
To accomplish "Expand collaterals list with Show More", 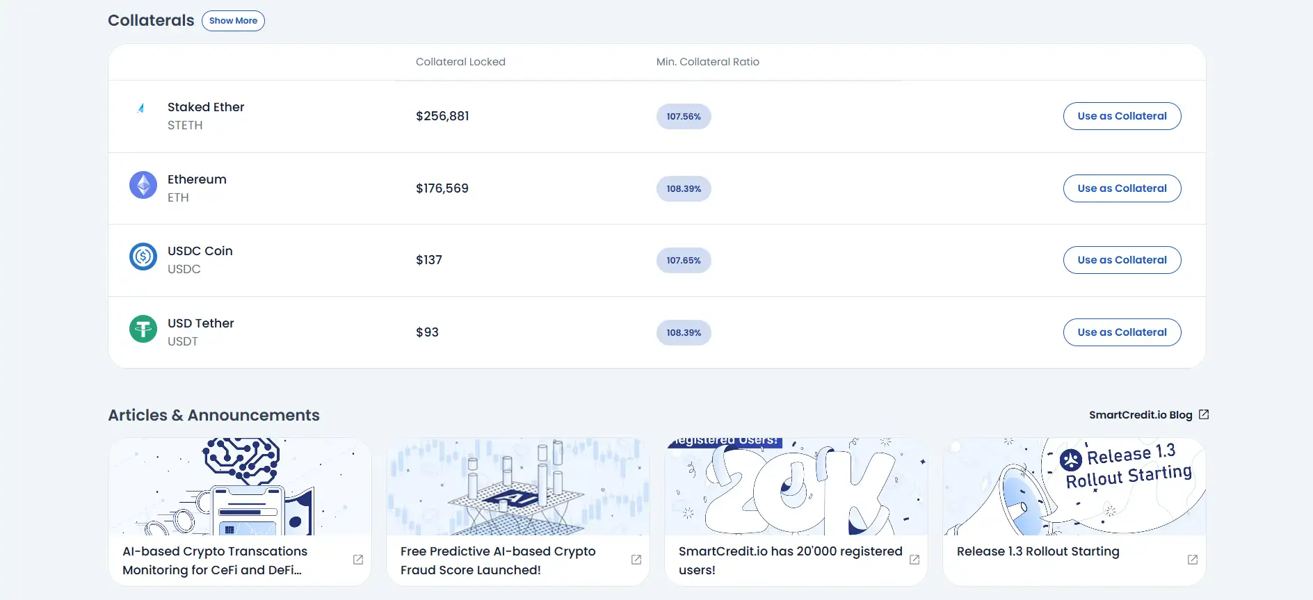I will 233,21.
